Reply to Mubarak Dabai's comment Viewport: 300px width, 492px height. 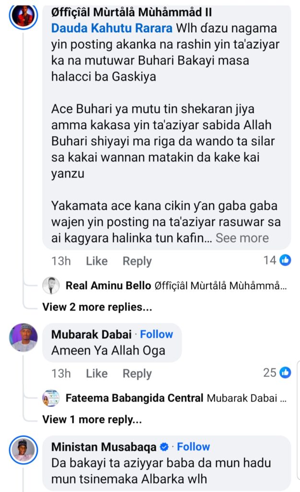[137, 373]
